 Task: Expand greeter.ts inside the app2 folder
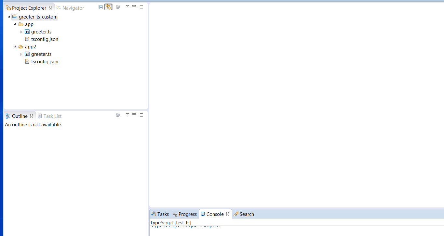point(21,54)
